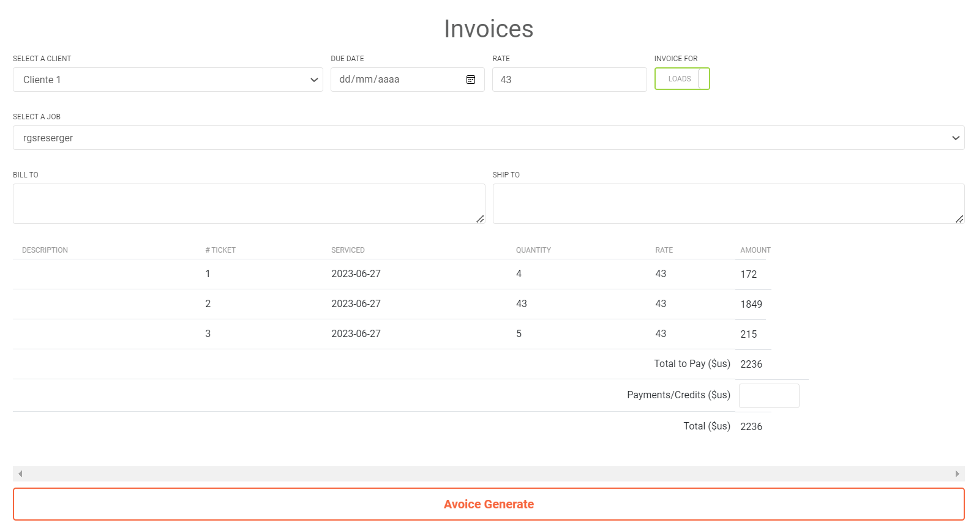
Task: Click the horizontal scrollbar left arrow
Action: tap(20, 473)
